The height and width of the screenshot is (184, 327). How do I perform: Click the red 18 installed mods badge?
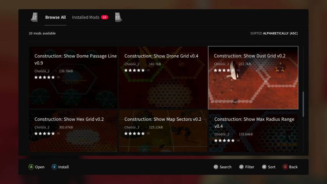click(x=105, y=18)
